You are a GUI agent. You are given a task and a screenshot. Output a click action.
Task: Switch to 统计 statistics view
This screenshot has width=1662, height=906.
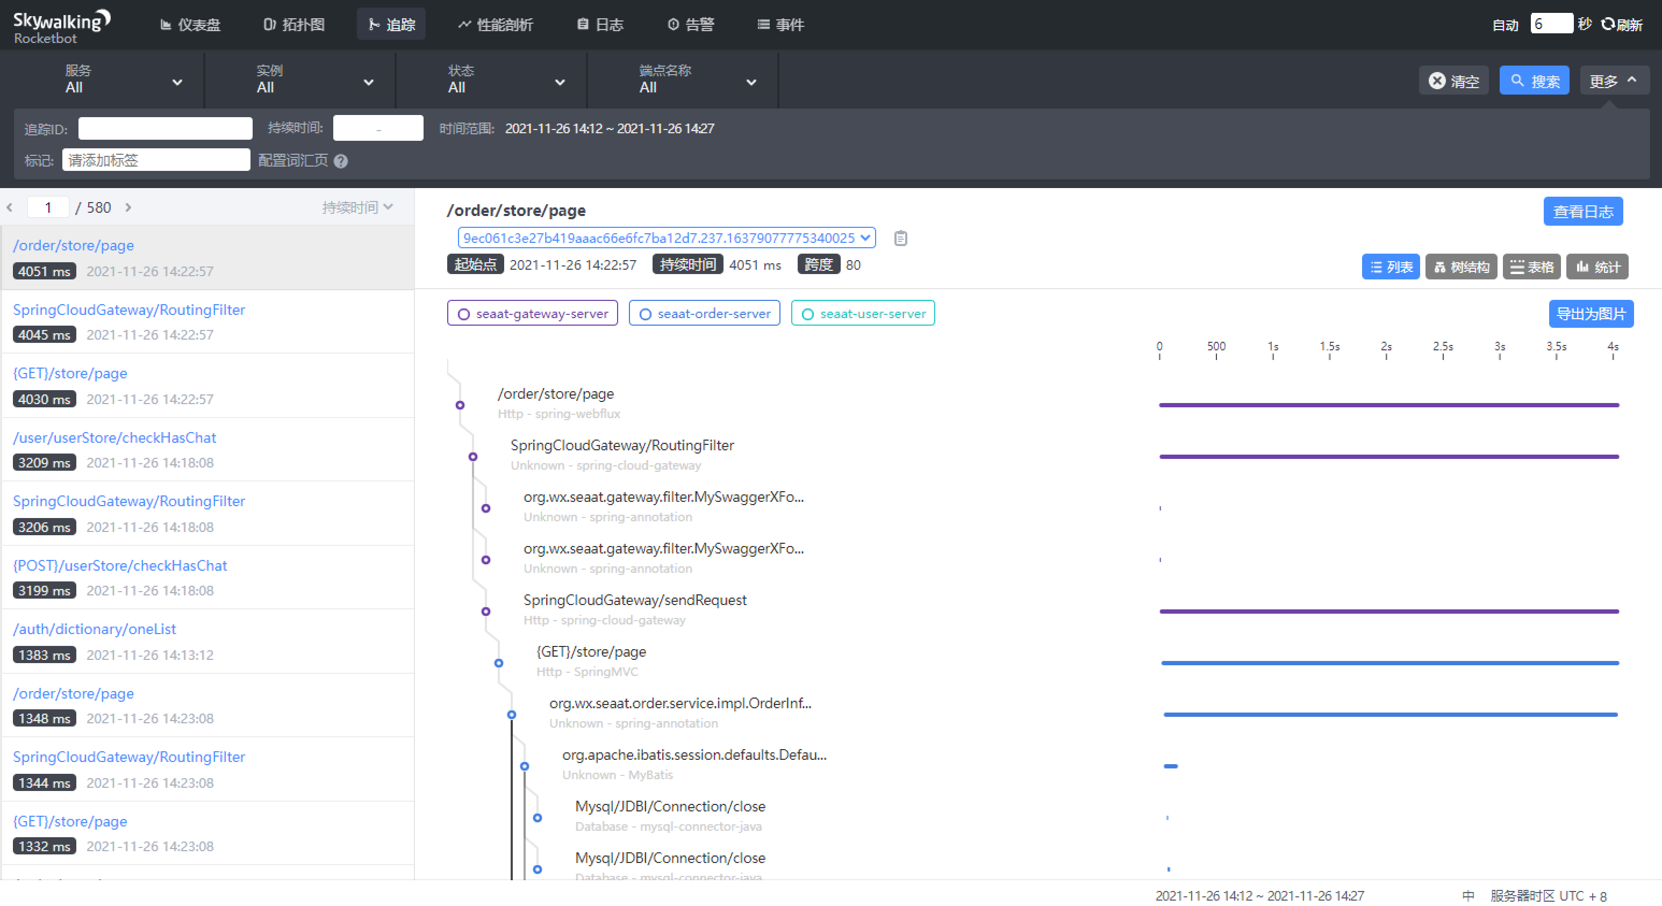1597,267
